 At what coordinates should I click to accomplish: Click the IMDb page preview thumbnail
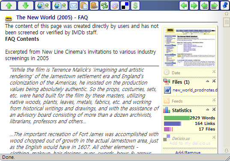pyautogui.click(x=190, y=47)
